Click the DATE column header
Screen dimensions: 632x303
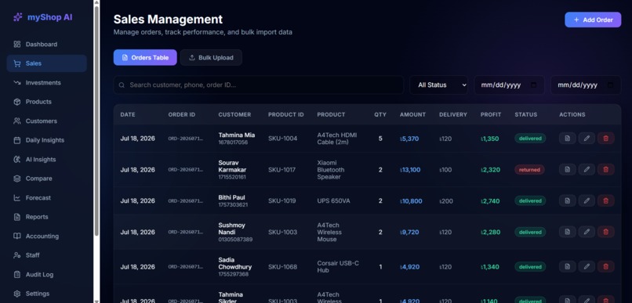128,114
